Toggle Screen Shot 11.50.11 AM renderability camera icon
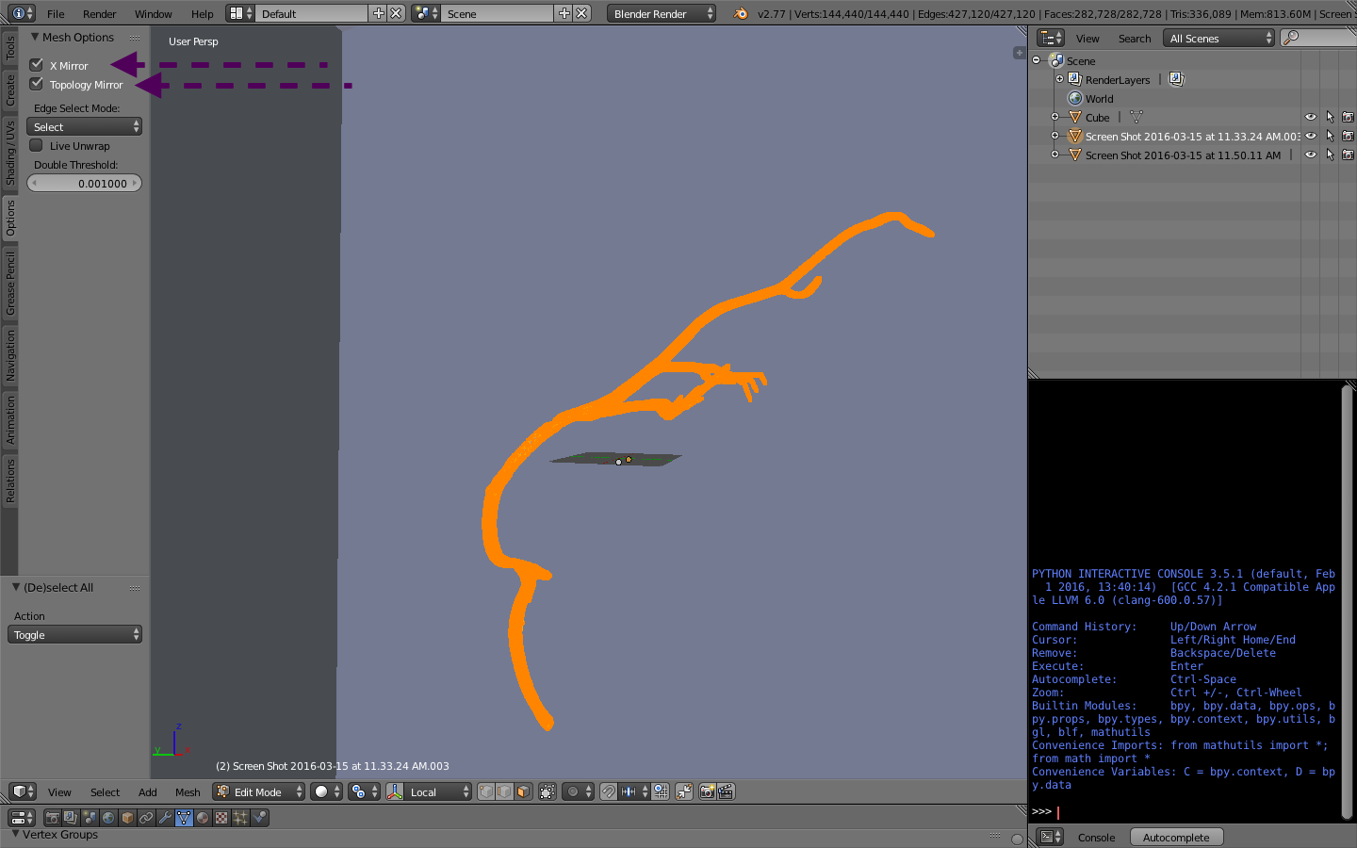Viewport: 1357px width, 848px height. 1348,155
